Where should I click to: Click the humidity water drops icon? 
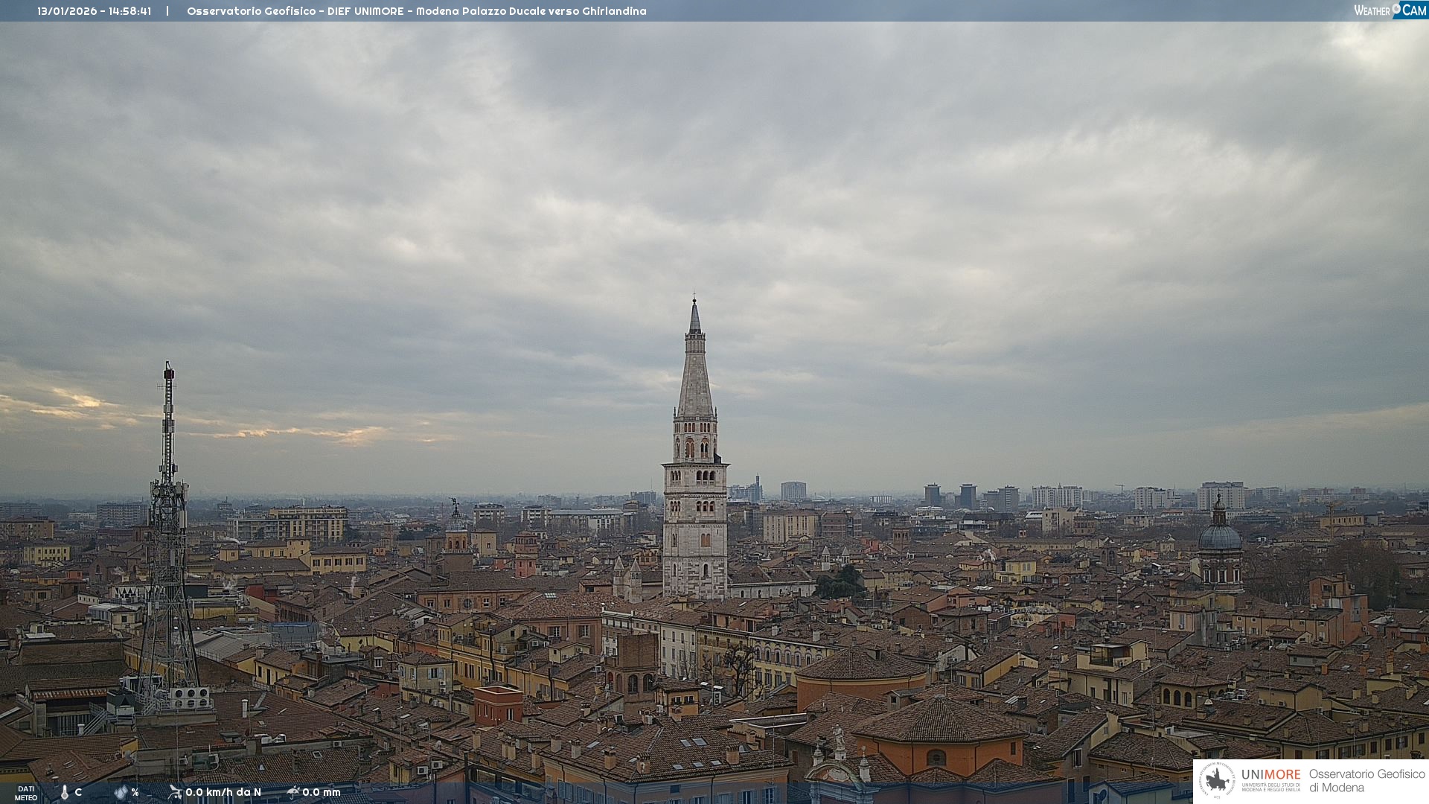[121, 793]
